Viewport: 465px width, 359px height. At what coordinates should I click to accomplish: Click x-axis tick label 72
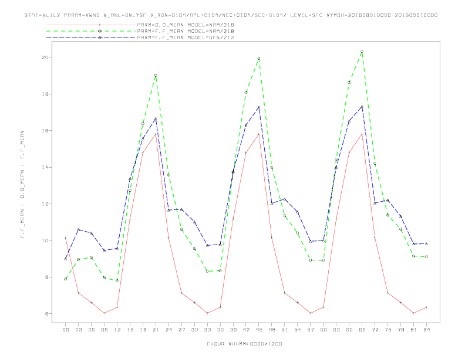[375, 330]
